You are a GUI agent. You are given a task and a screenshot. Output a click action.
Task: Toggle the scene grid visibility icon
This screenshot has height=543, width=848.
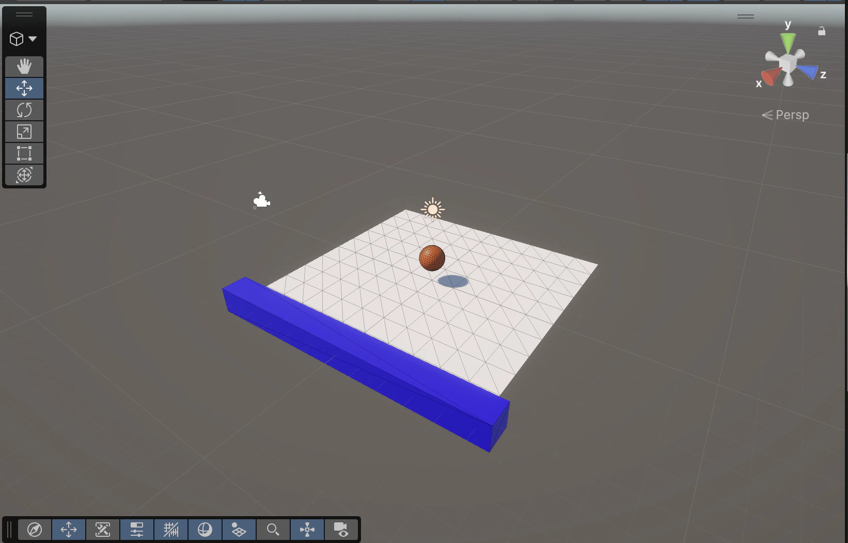239,530
